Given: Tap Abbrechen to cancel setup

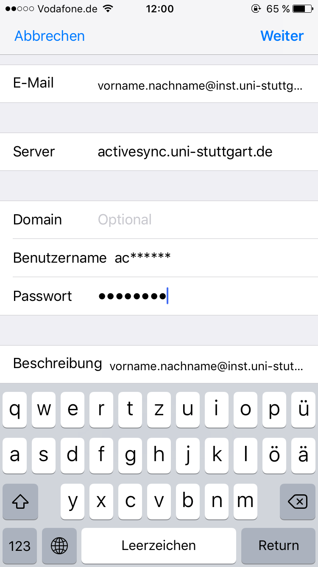Looking at the screenshot, I should point(50,36).
